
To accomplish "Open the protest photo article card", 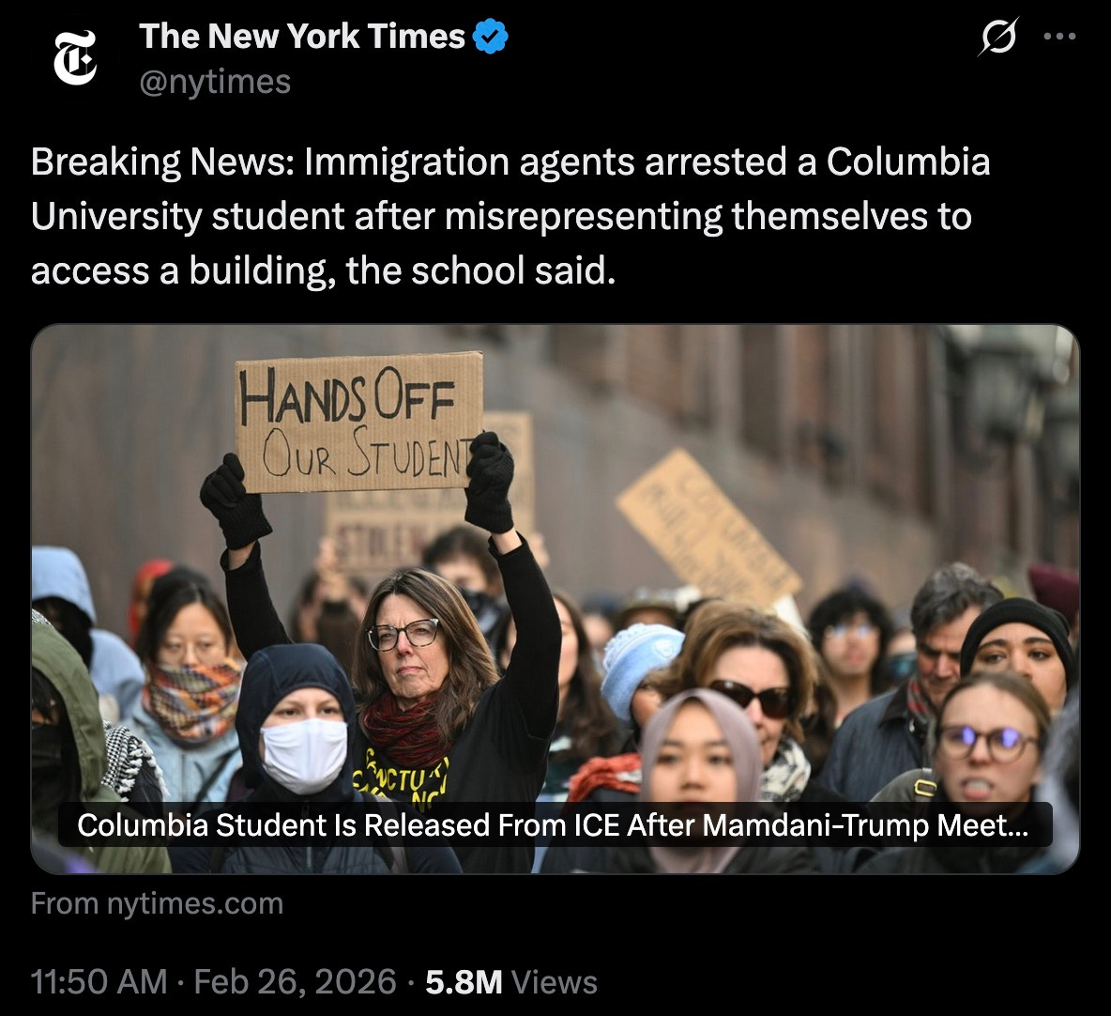I will pyautogui.click(x=555, y=599).
